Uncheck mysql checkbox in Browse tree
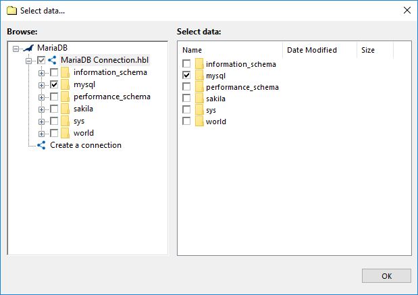Screen dimensions: 418x295 [54, 85]
